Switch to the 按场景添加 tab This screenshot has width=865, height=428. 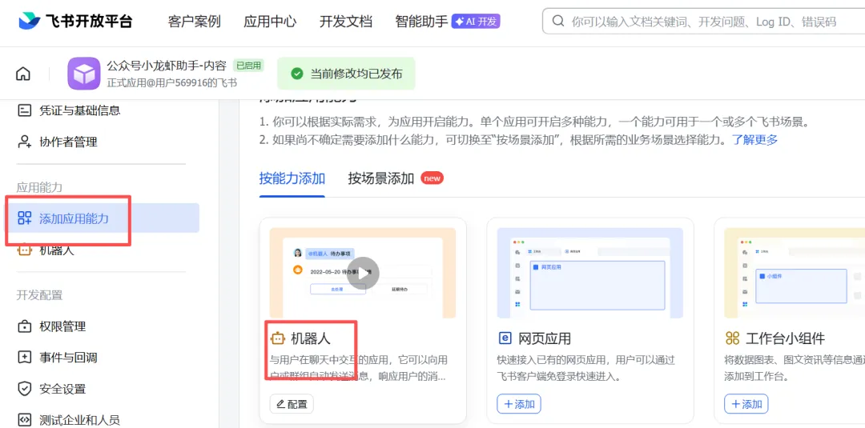click(x=380, y=178)
